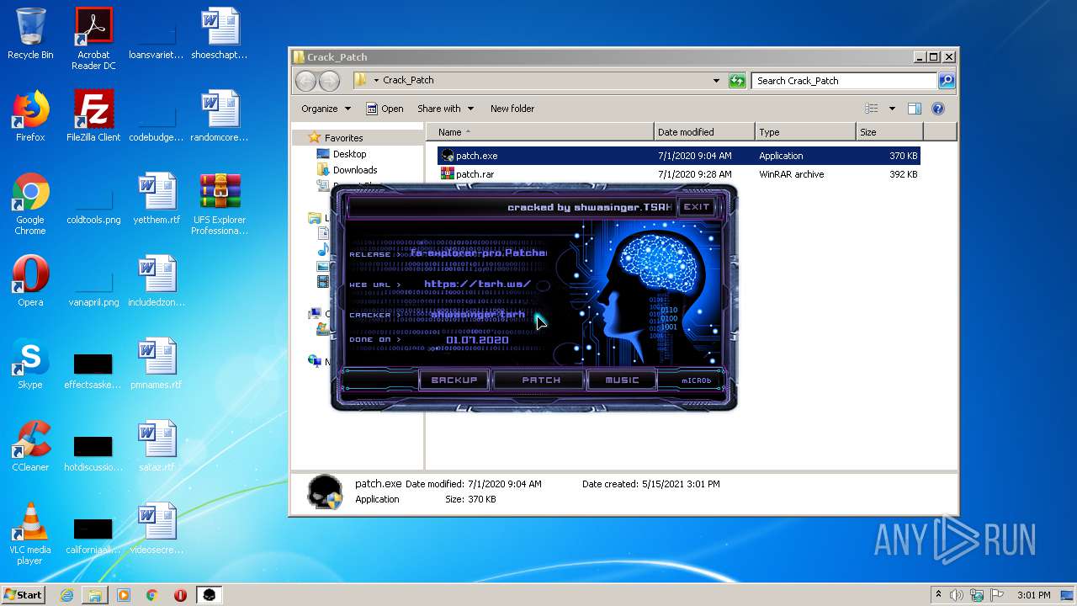Select the includedzon Word document
Screen dimensions: 1077x606
tap(157, 281)
